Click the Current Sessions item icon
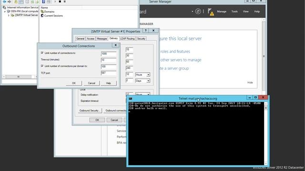305x171 pixels. point(42,16)
